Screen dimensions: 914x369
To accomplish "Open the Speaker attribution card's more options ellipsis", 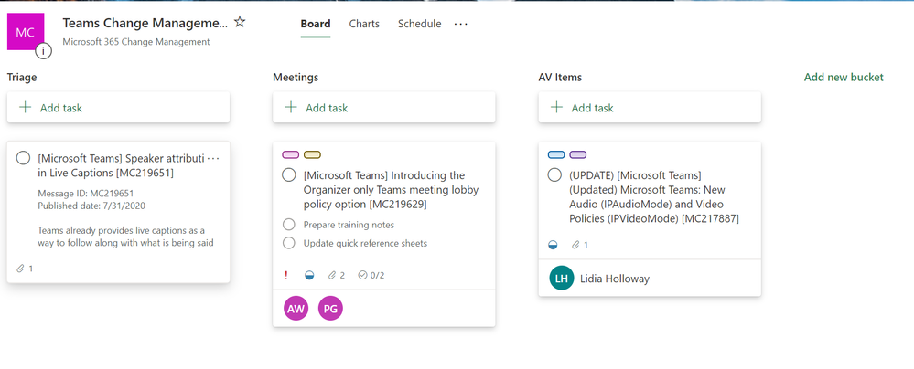I will click(213, 158).
